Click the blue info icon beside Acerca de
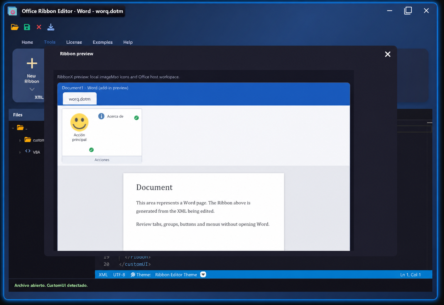The width and height of the screenshot is (444, 305). [101, 116]
